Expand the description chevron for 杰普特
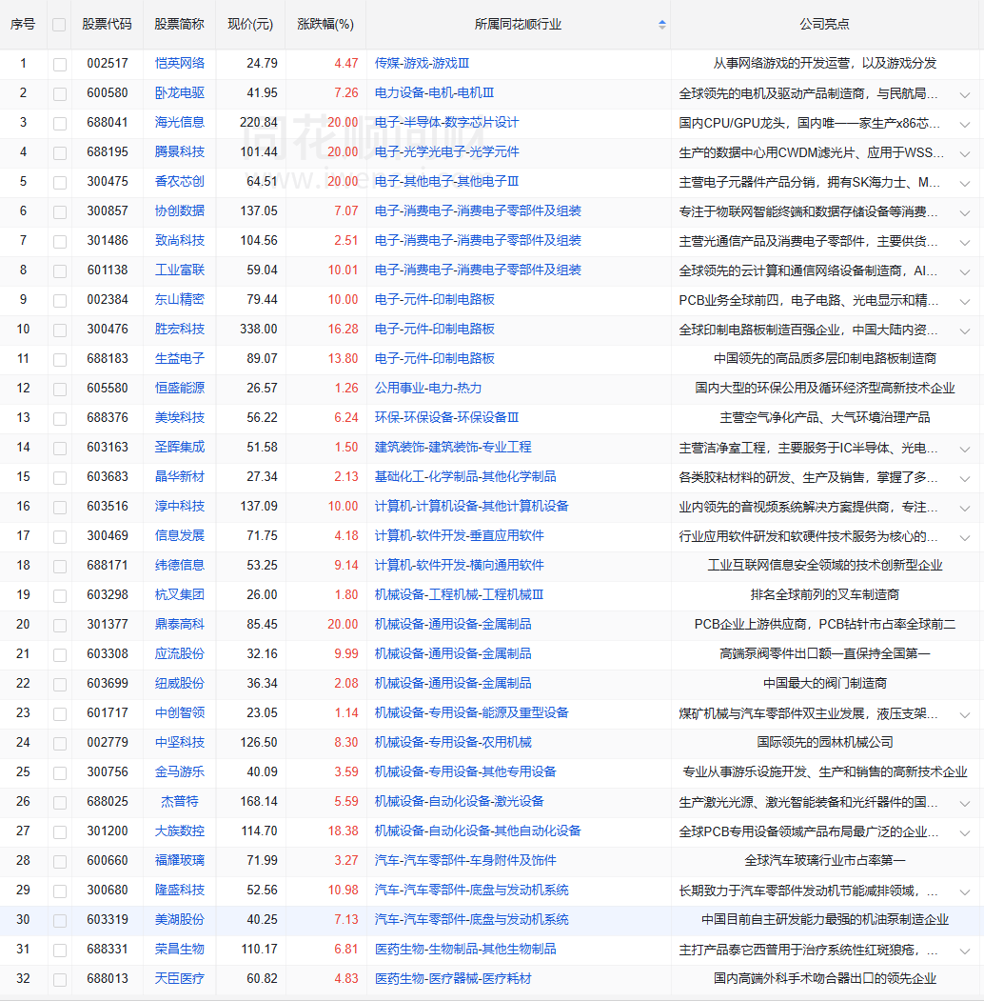The image size is (984, 1001). click(x=964, y=803)
